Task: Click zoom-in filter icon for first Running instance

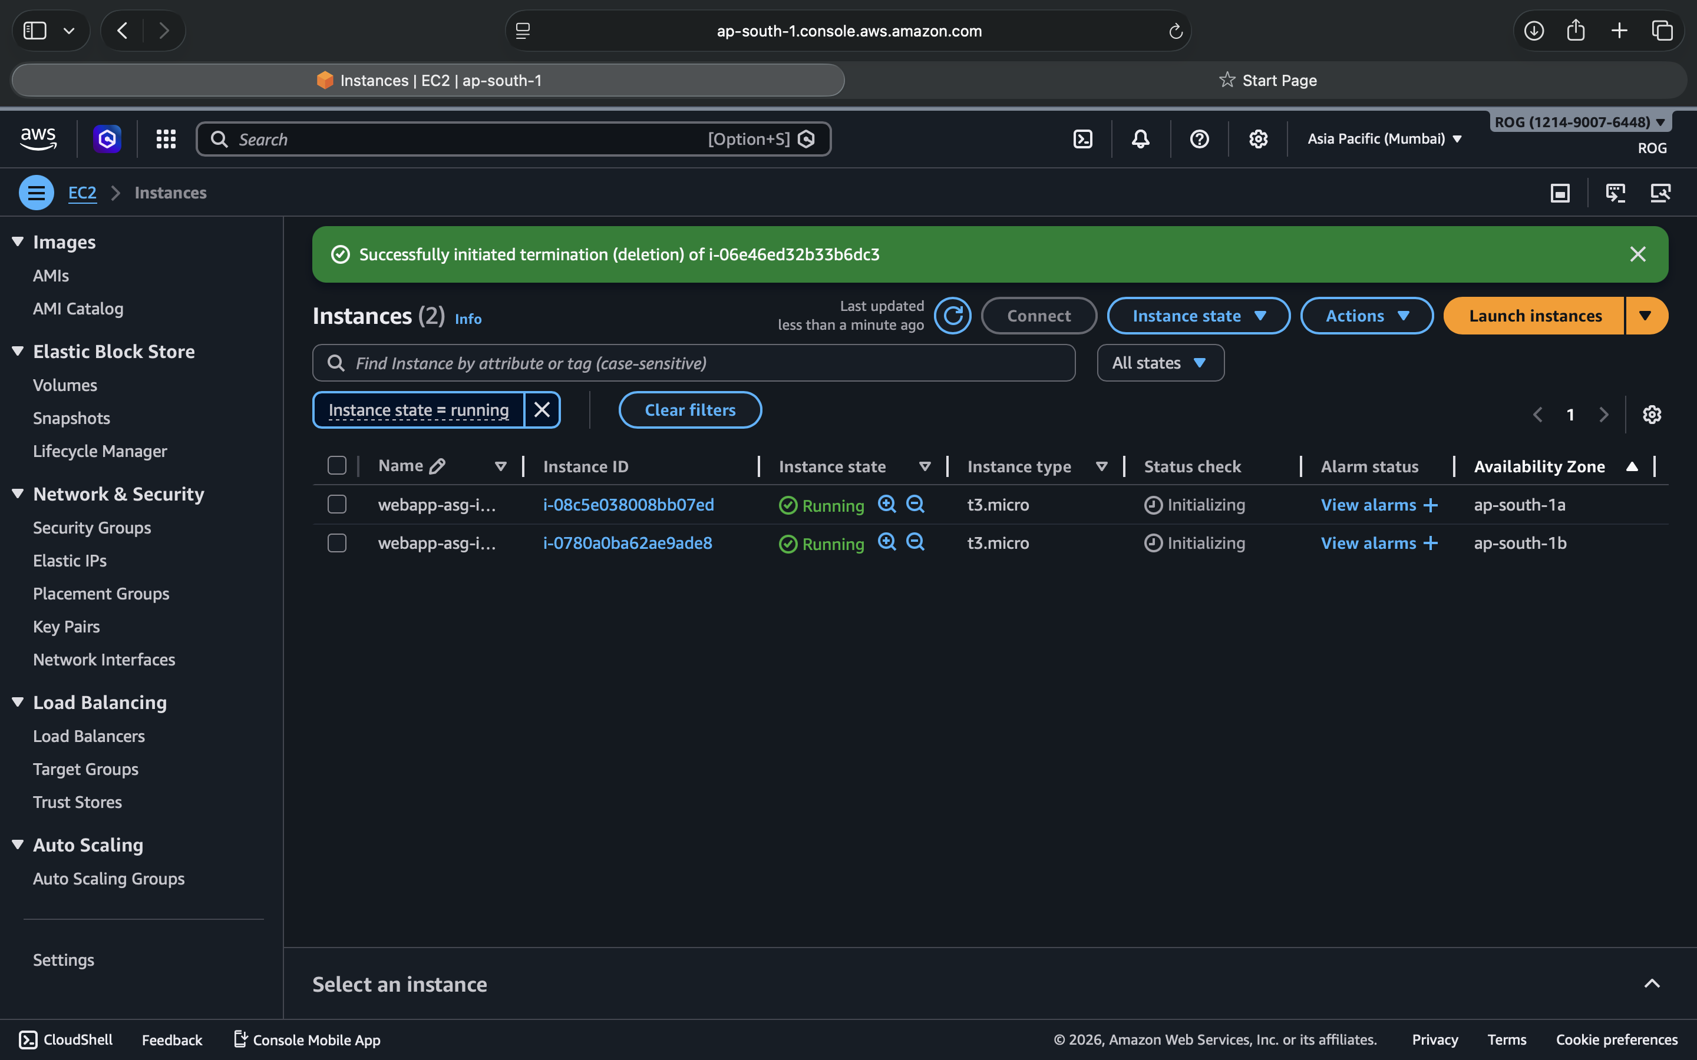Action: pyautogui.click(x=886, y=504)
